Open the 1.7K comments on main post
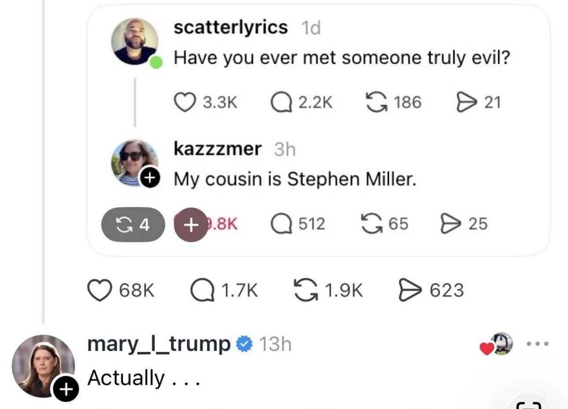Screen dimensions: 568x409 pos(202,291)
